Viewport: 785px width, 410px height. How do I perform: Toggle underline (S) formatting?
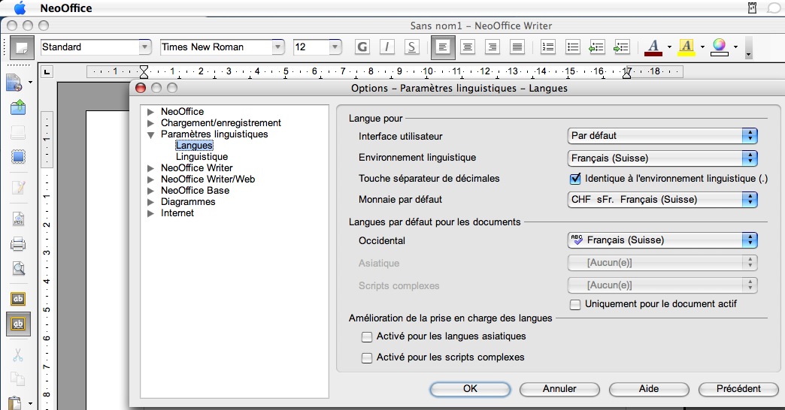click(x=411, y=47)
